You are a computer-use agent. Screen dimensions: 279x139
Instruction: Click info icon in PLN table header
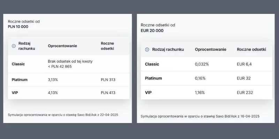(14, 46)
